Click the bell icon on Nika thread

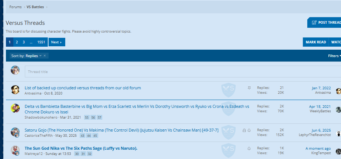click(249, 148)
